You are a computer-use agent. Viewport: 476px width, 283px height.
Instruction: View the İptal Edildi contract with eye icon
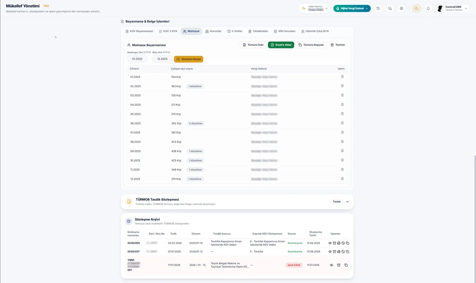point(331,265)
